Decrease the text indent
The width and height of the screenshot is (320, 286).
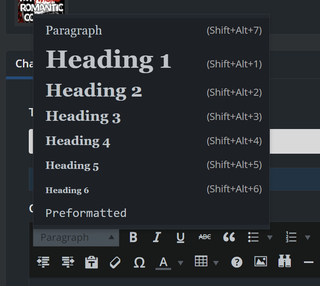(43, 262)
